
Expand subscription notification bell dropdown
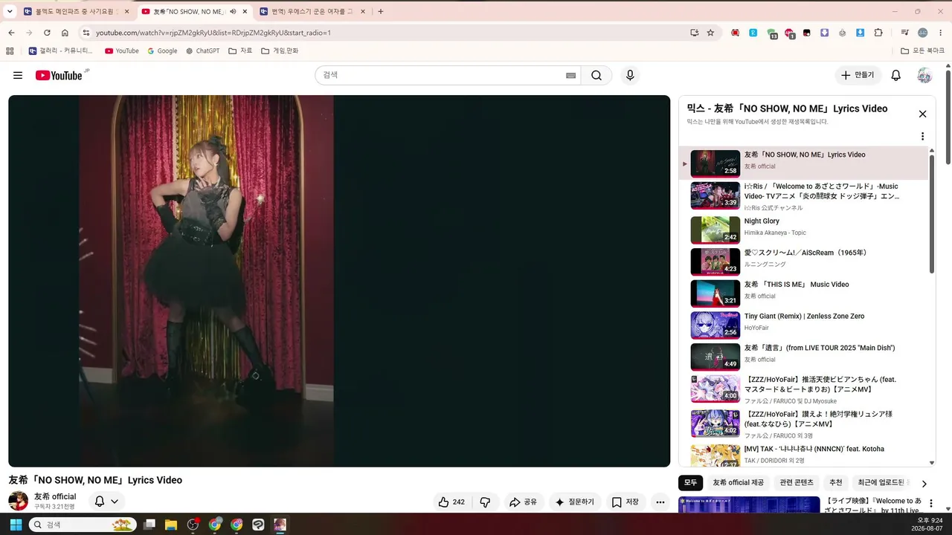[106, 502]
